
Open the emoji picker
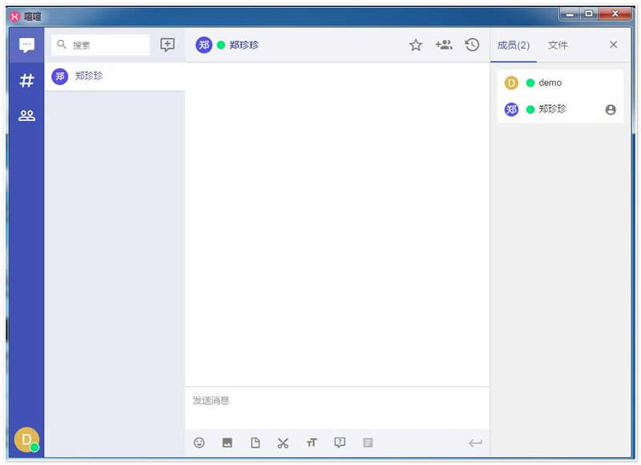(x=200, y=443)
